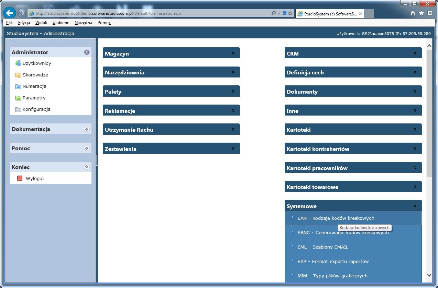Click the arrow bullet beside MIM entry
The height and width of the screenshot is (288, 438).
[x=293, y=275]
